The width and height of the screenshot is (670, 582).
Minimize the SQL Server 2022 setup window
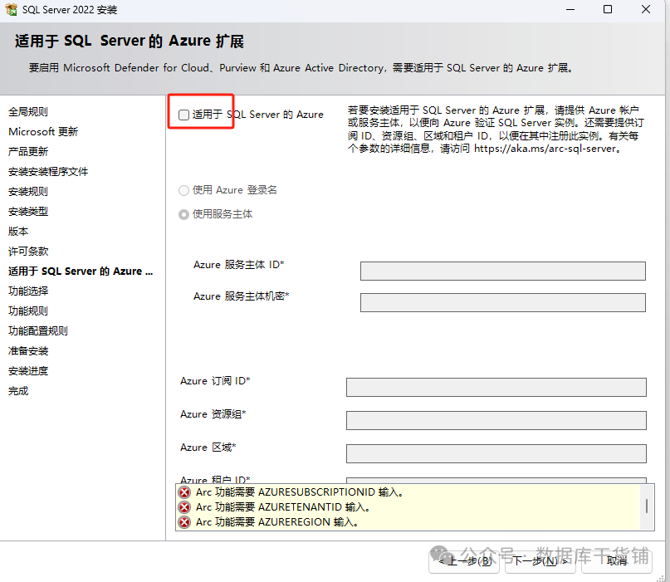pyautogui.click(x=570, y=9)
